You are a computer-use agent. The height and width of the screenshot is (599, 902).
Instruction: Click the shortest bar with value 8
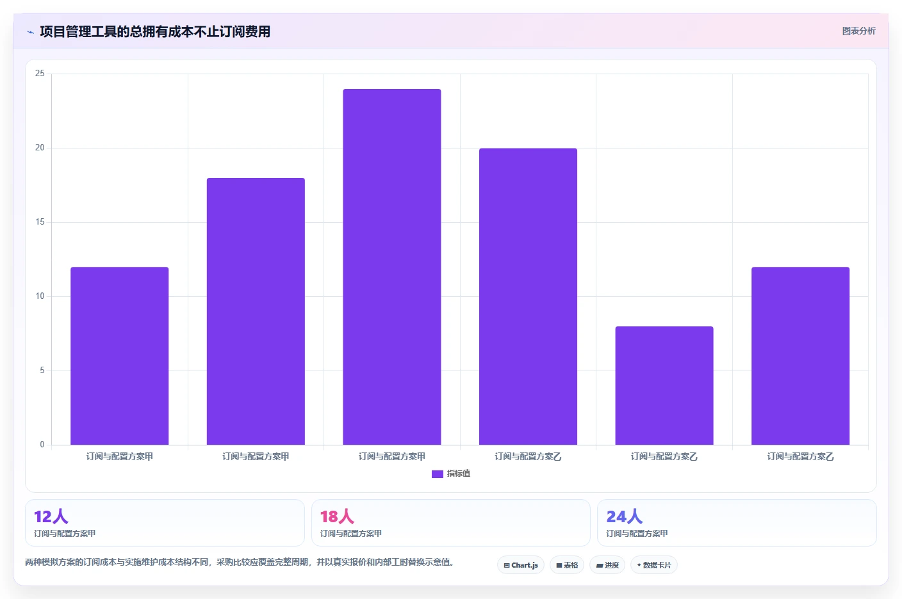664,385
